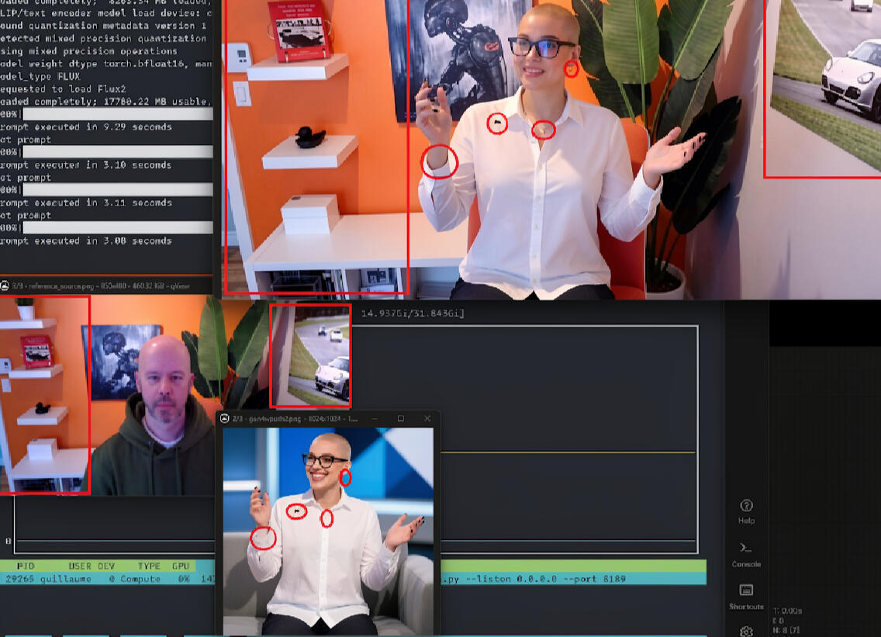Click the app icon beside reference_source.png title
Screen dimensions: 881x637
5,286
